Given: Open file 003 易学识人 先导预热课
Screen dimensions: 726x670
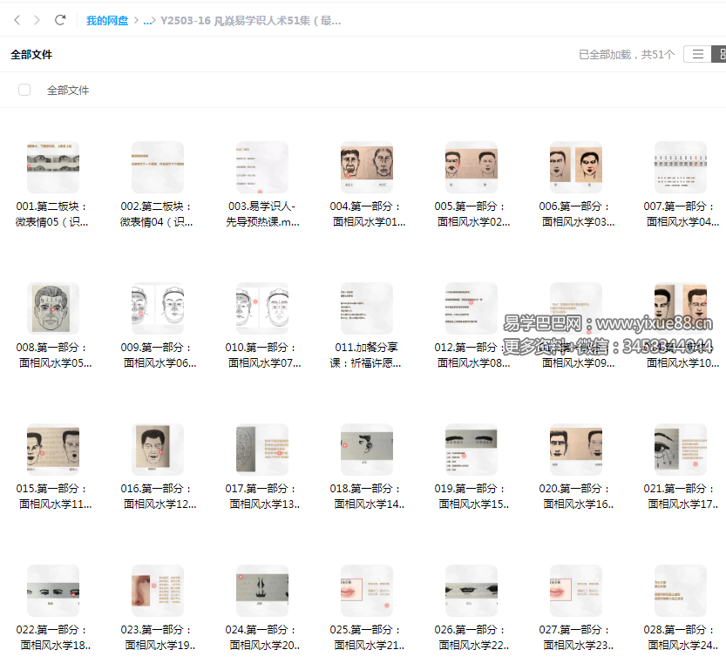Looking at the screenshot, I should [x=262, y=167].
